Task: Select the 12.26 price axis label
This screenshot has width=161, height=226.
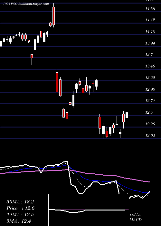Action: pos(150,124)
